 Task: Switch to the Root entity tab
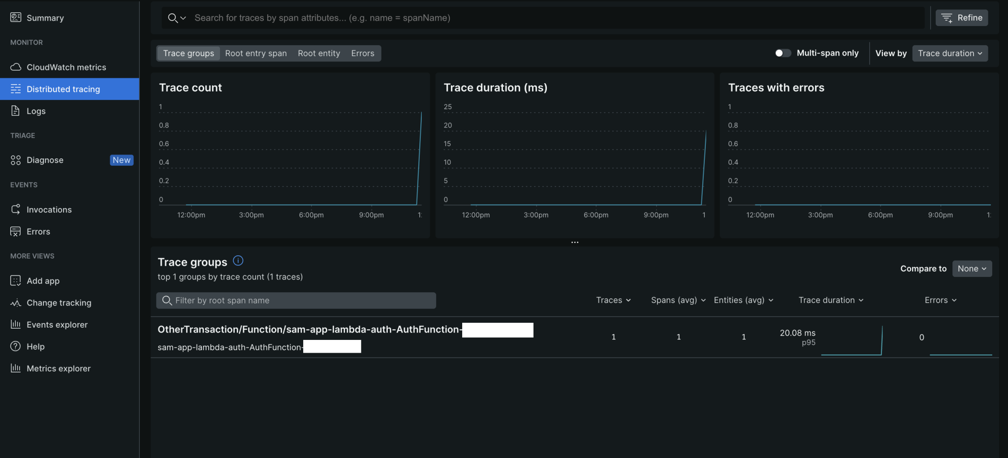pyautogui.click(x=318, y=53)
